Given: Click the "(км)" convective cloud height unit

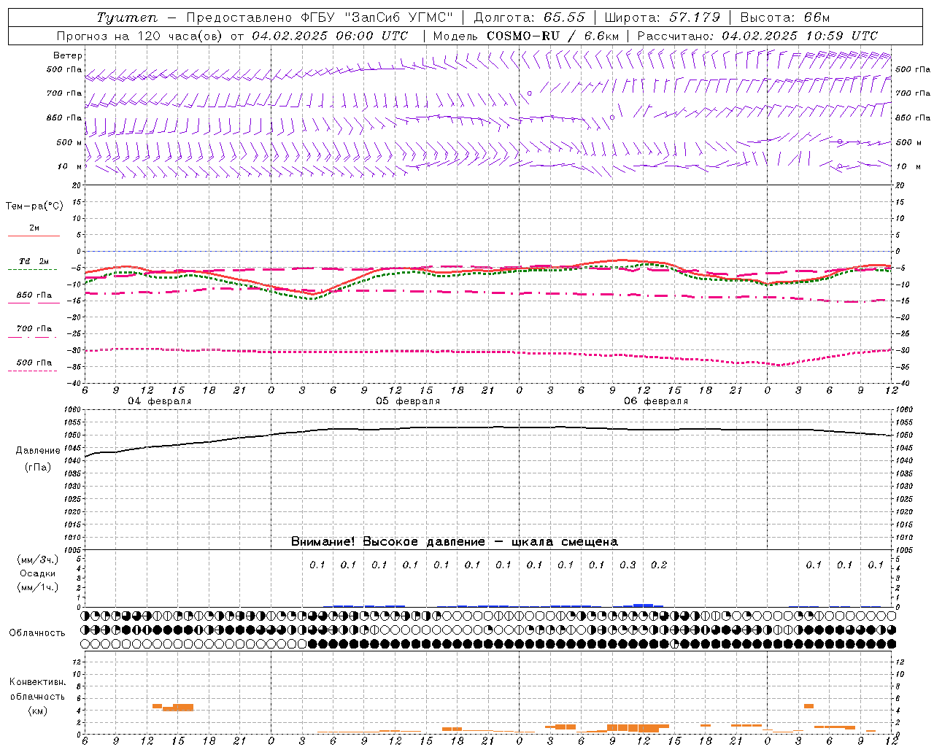Looking at the screenshot, I should click(x=38, y=711).
